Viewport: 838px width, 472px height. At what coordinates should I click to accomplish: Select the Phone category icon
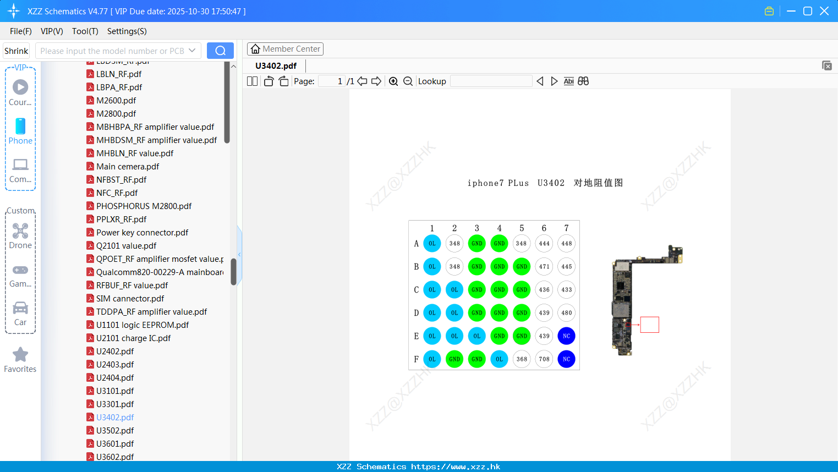coord(20,126)
